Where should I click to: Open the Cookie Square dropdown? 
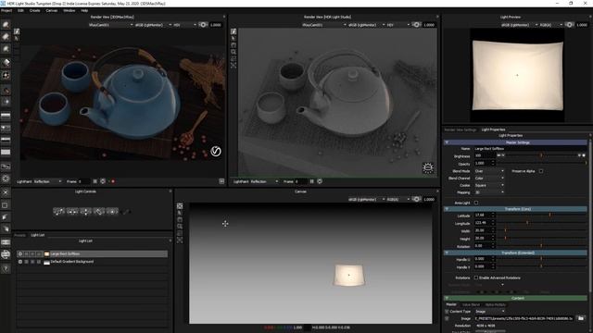point(489,185)
